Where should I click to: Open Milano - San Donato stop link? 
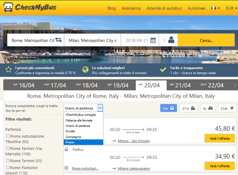pos(134,141)
